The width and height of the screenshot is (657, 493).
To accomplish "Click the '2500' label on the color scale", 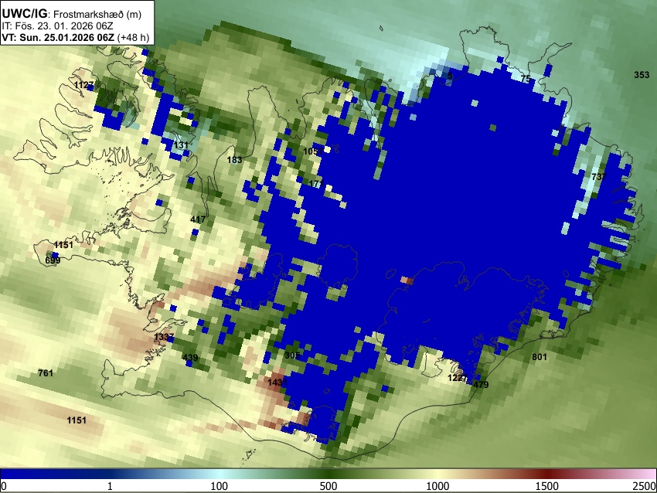I will 645,486.
